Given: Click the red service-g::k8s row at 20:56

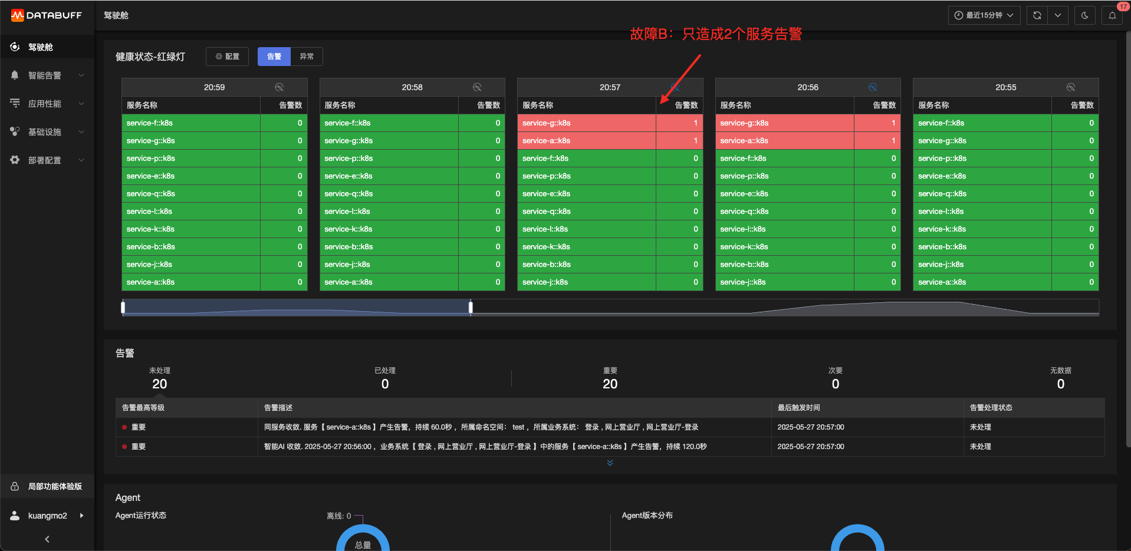Looking at the screenshot, I should 808,123.
